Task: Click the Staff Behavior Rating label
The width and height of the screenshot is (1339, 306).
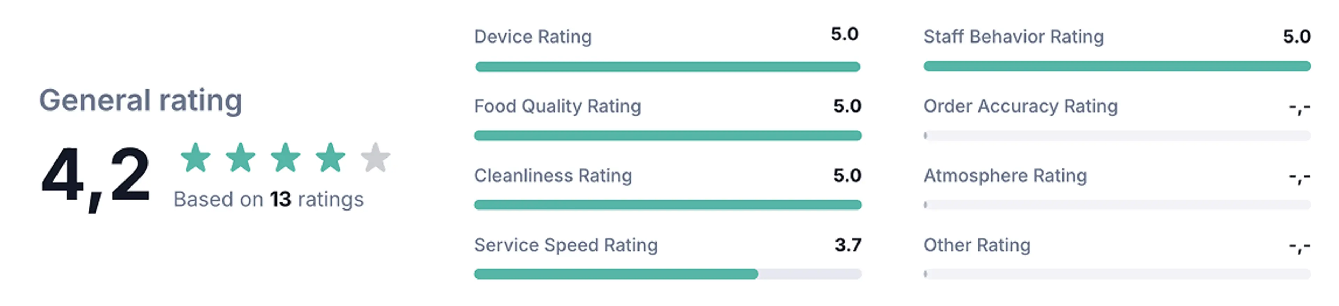Action: pos(1013,37)
